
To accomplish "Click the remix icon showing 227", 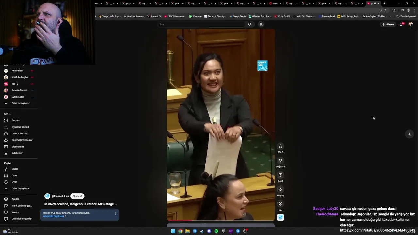I will (x=280, y=204).
